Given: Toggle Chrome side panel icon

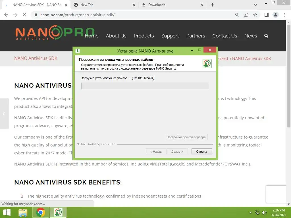Looking at the screenshot, I should tap(267, 15).
